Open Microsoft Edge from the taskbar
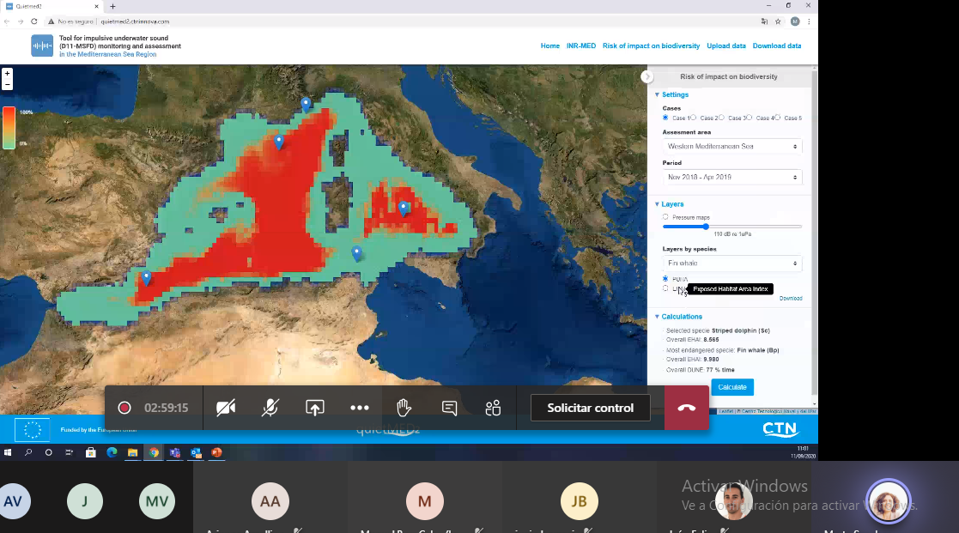Screen dimensions: 959x533 click(x=112, y=453)
